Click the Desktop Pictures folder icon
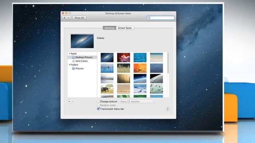The width and height of the screenshot is (255, 143). tap(73, 57)
